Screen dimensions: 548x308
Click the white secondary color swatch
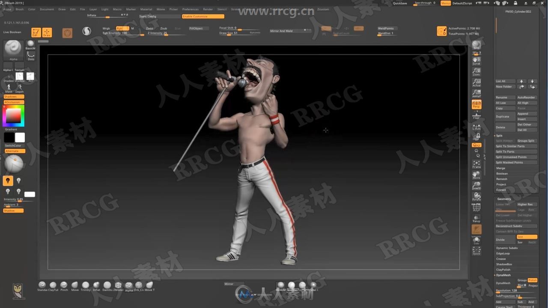[20, 137]
